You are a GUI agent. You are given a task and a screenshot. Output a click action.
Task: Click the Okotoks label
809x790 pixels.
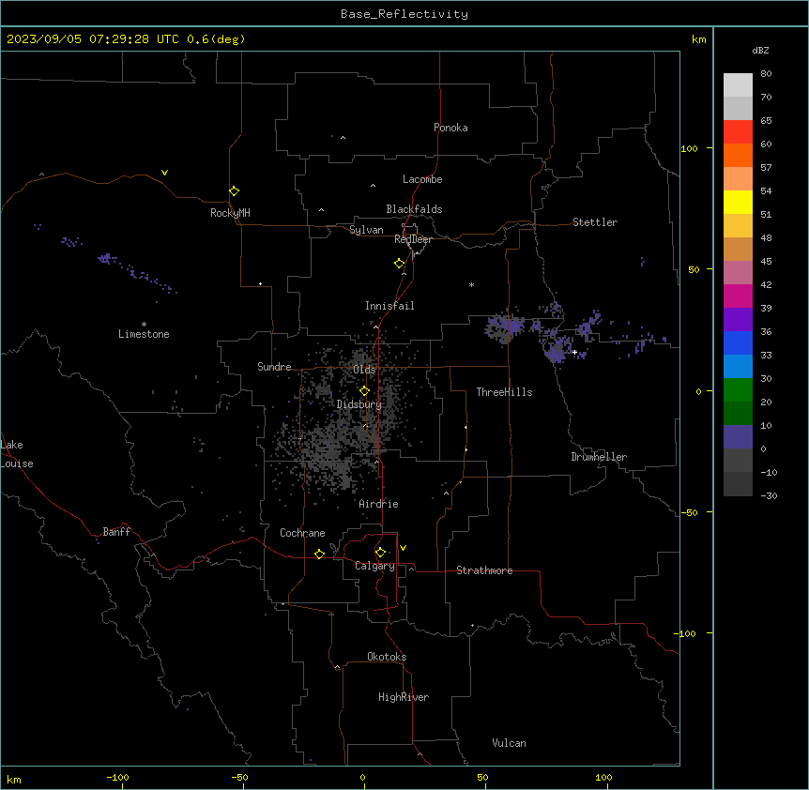387,657
